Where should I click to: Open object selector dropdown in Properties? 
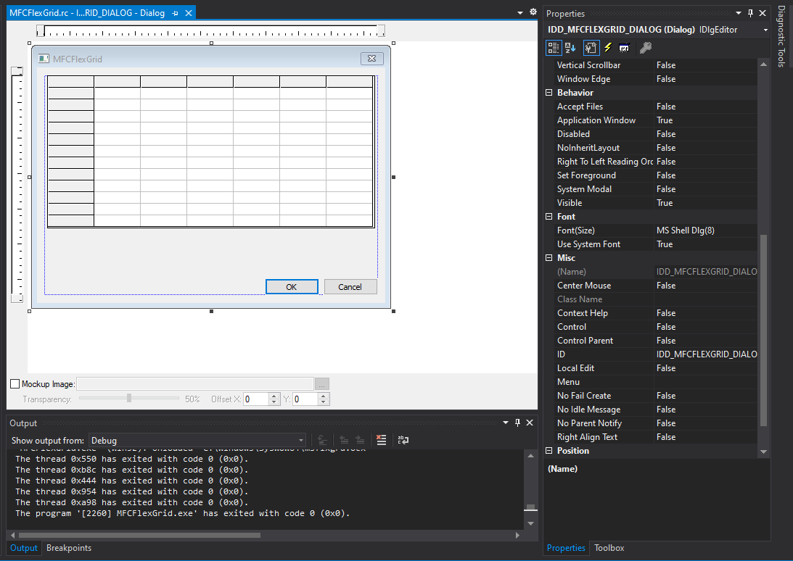(765, 30)
